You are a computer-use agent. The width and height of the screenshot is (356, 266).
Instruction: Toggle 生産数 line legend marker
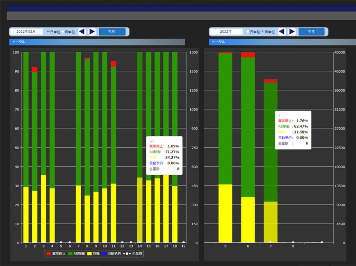[127, 254]
